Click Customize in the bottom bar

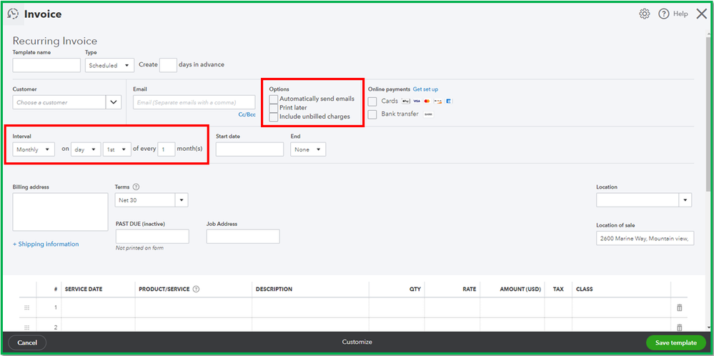click(x=357, y=342)
